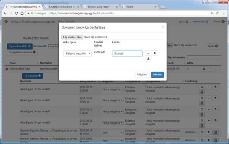
Task: Open the Igen dropdown for 2017.08.03. examination
Action: 112,141
